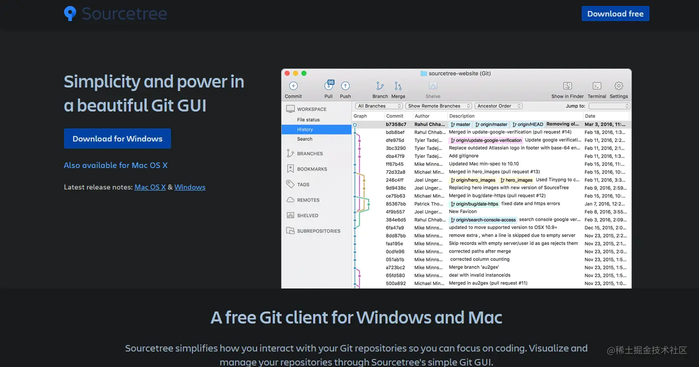This screenshot has height=367, width=699.
Task: Click the Merge toolbar icon
Action: click(398, 86)
